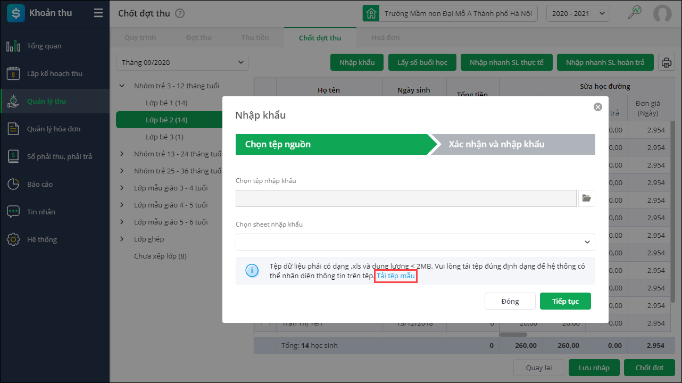Open Tổng quan chart icon
The height and width of the screenshot is (383, 682).
[x=13, y=46]
